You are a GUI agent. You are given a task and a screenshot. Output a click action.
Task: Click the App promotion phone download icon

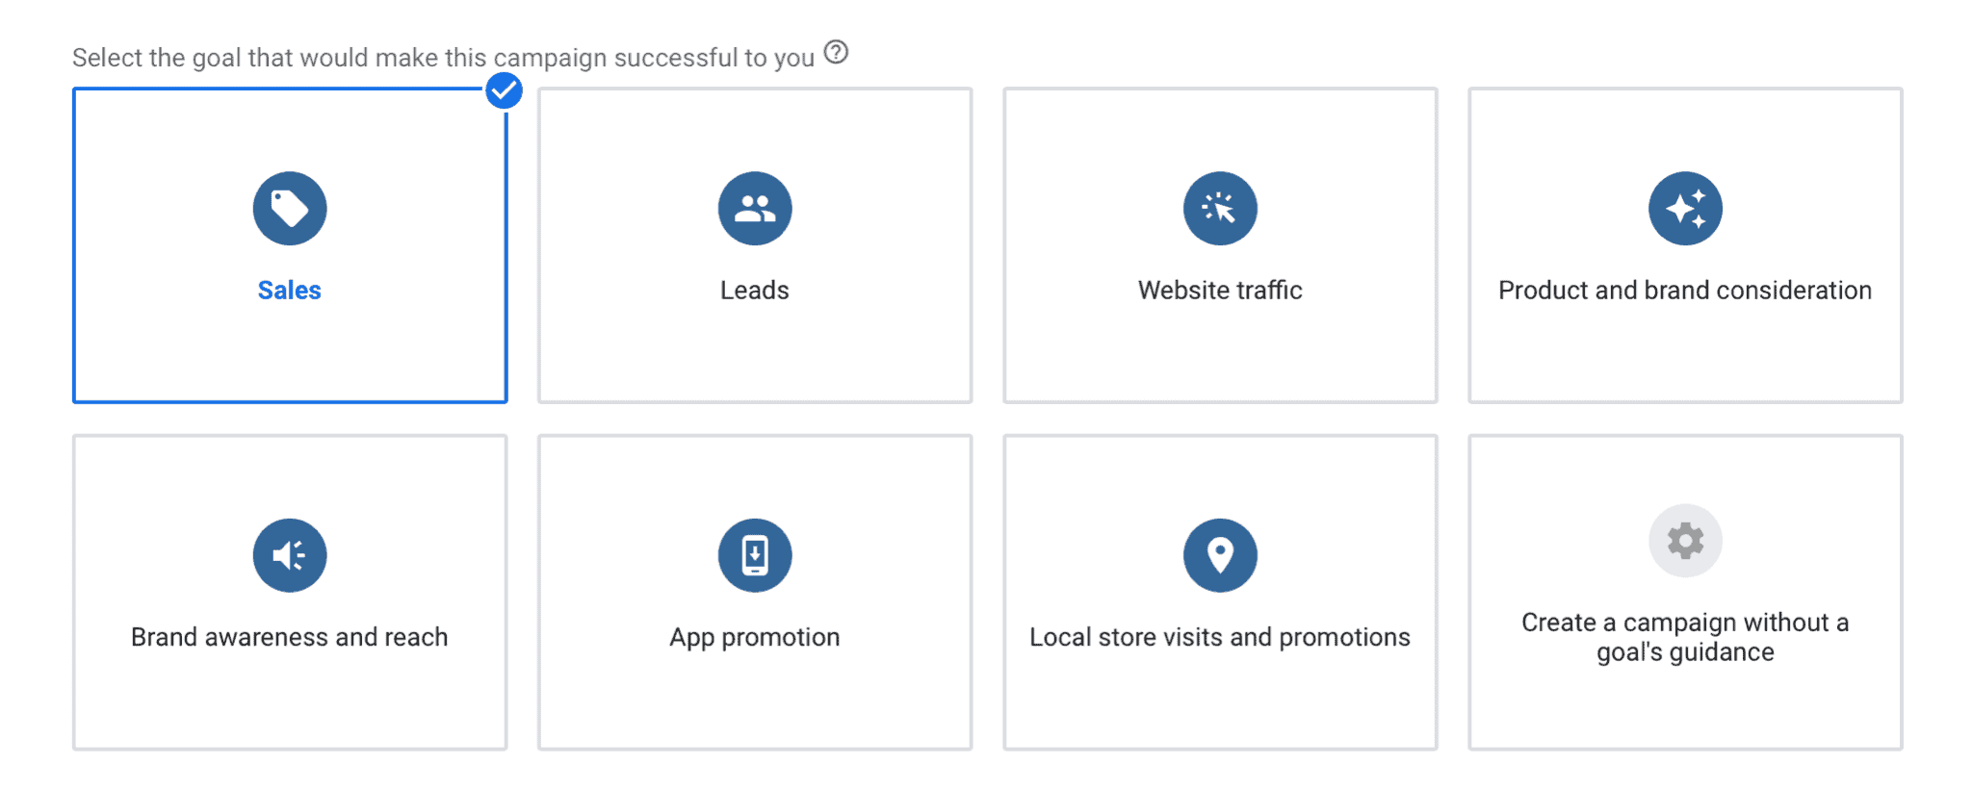755,555
